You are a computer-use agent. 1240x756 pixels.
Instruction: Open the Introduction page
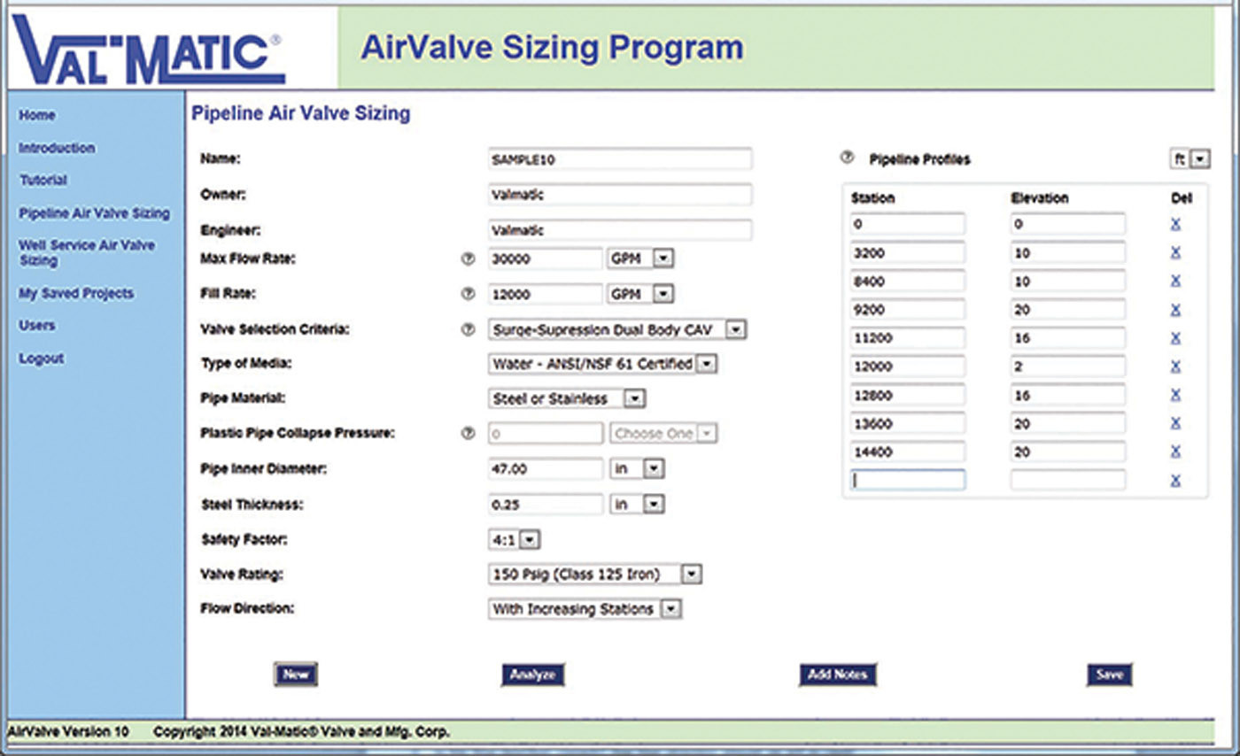click(57, 148)
